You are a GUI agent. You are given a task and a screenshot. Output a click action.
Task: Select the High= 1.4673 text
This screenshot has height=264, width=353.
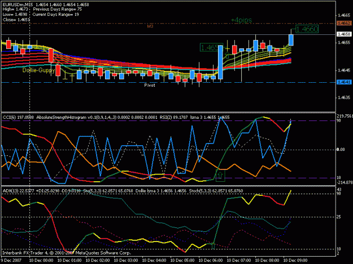point(15,10)
